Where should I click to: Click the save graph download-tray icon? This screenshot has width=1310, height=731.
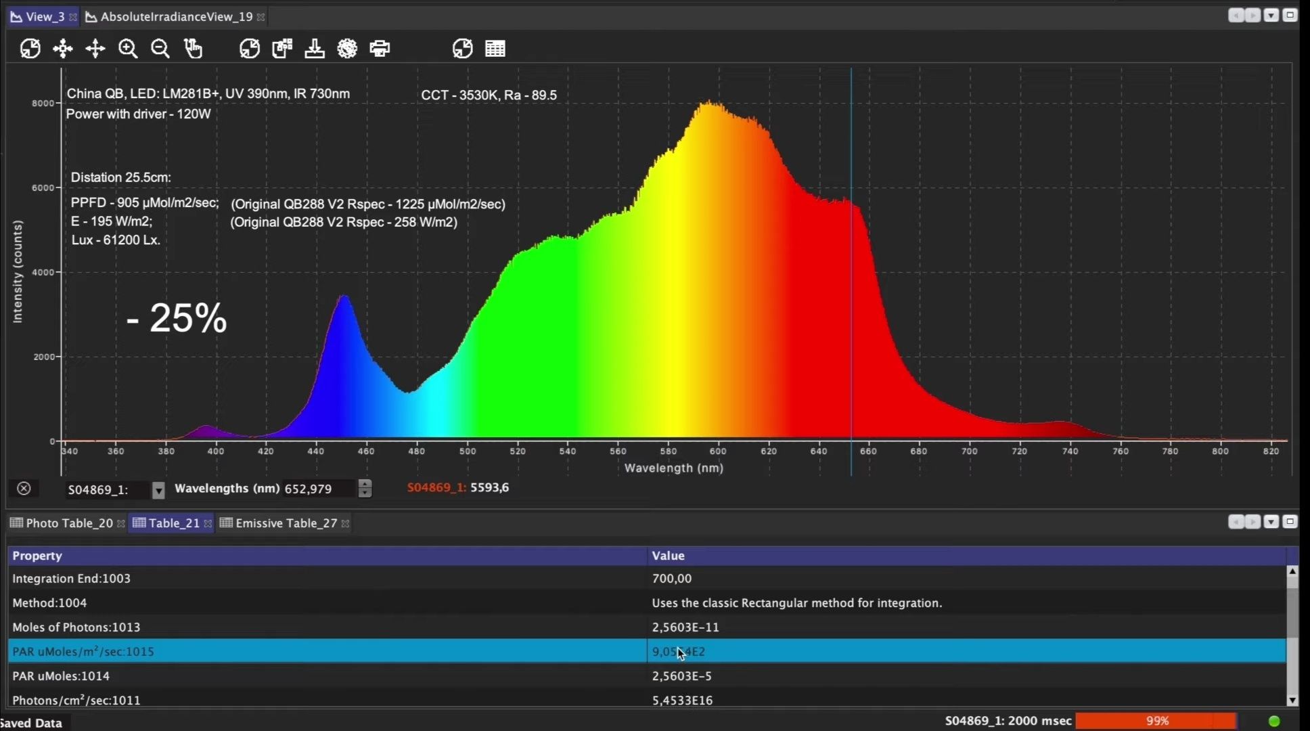(315, 49)
